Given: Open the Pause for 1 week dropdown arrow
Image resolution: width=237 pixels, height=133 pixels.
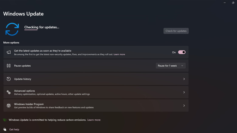Looking at the screenshot, I should coord(182,66).
